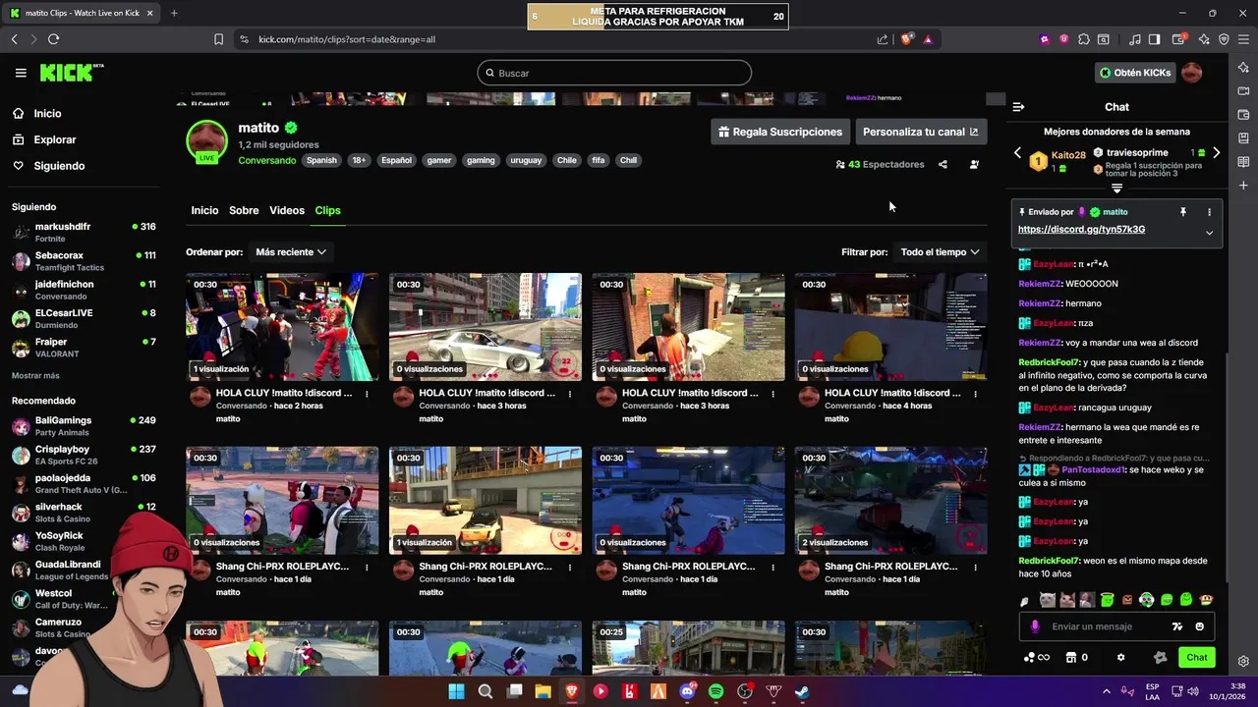Expand the pinned message chevron
Screen dimensions: 1258x707
pyautogui.click(x=1209, y=233)
